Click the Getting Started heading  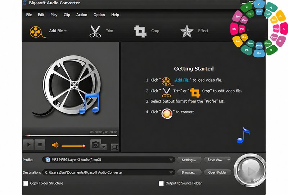pos(194,69)
